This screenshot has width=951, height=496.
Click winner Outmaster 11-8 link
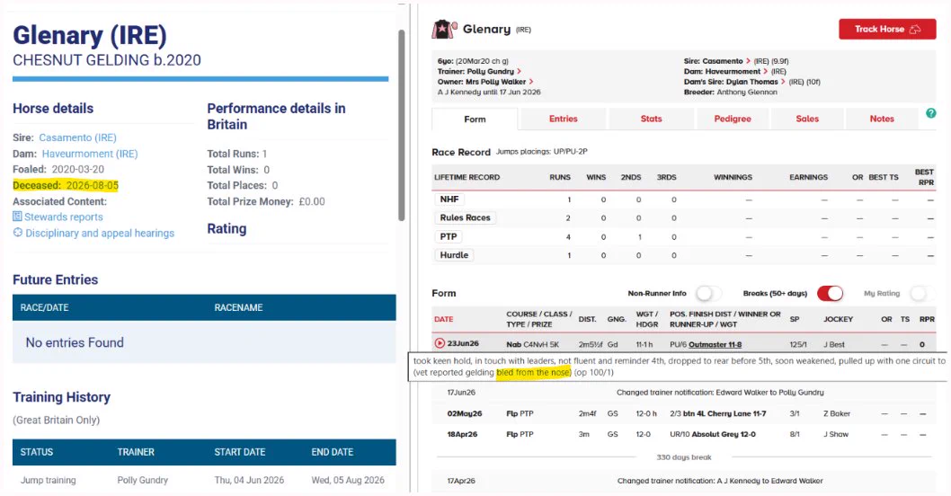(x=715, y=344)
